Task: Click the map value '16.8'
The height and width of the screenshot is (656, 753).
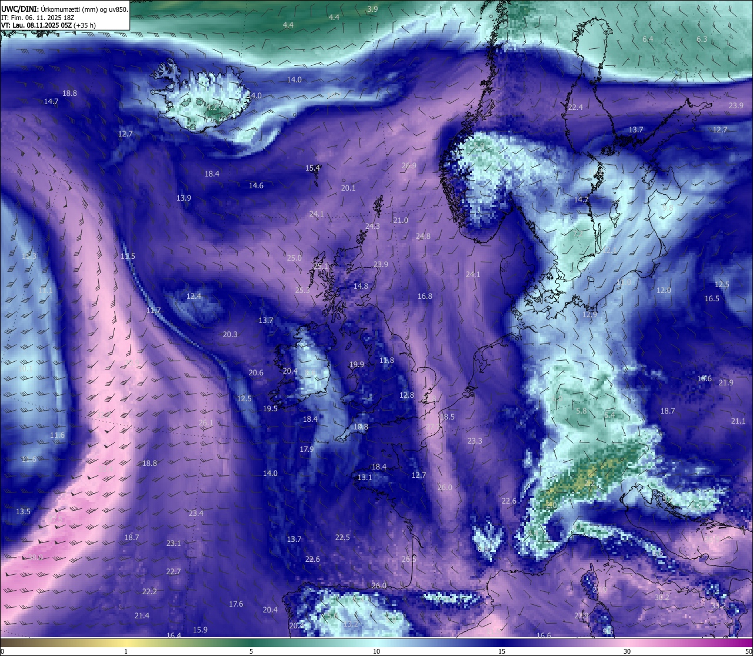Action: 425,296
